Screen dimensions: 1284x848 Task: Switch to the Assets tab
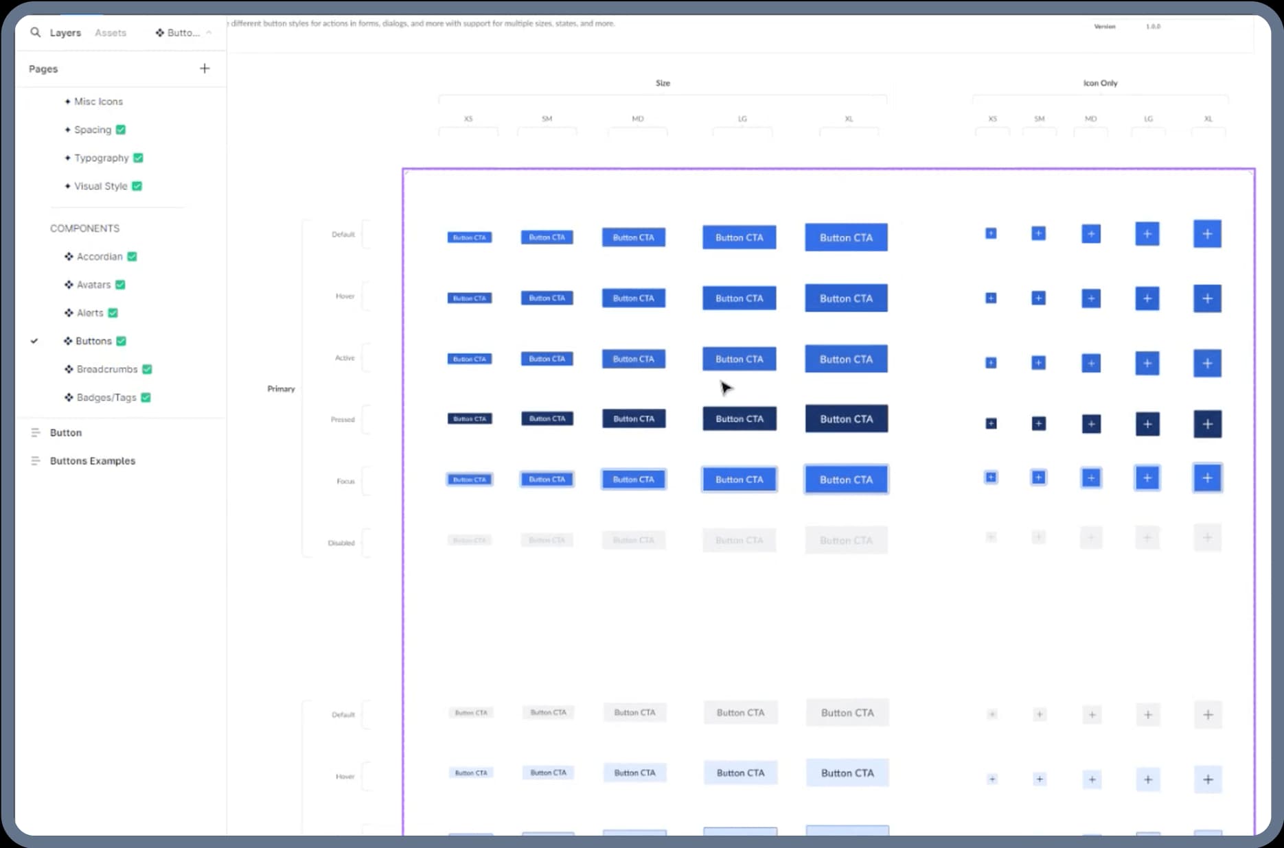pyautogui.click(x=111, y=32)
